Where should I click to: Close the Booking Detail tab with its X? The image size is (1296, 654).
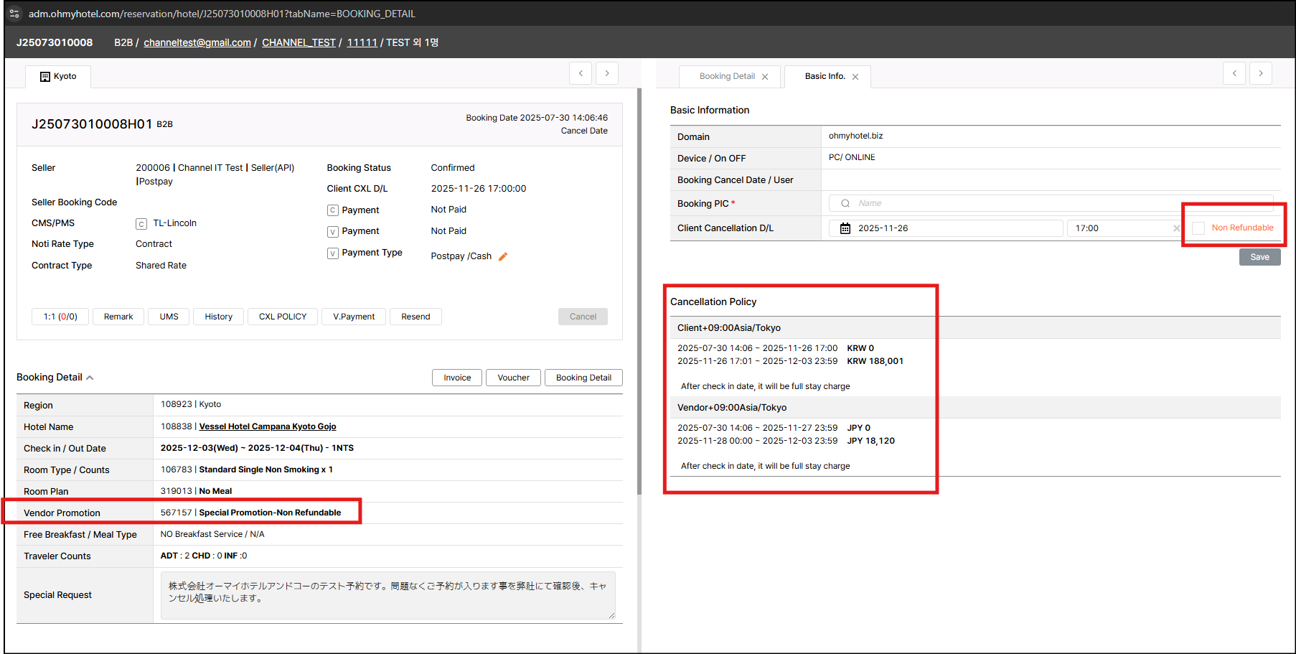[x=765, y=77]
